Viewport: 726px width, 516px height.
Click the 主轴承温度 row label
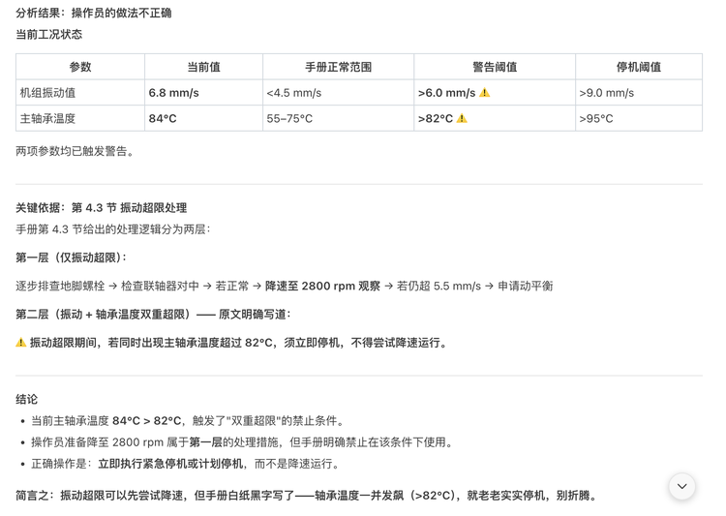coord(47,118)
